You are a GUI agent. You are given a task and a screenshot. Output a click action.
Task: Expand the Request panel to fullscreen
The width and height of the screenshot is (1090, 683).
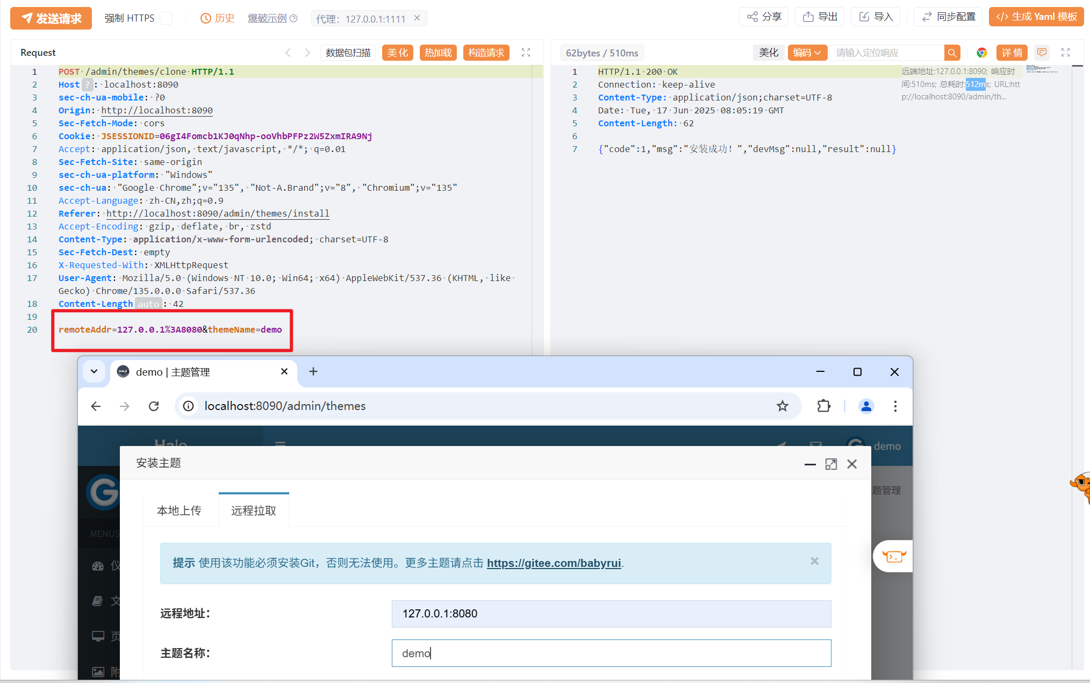(x=526, y=53)
